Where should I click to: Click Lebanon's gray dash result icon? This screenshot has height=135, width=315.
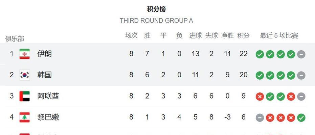click(x=260, y=117)
